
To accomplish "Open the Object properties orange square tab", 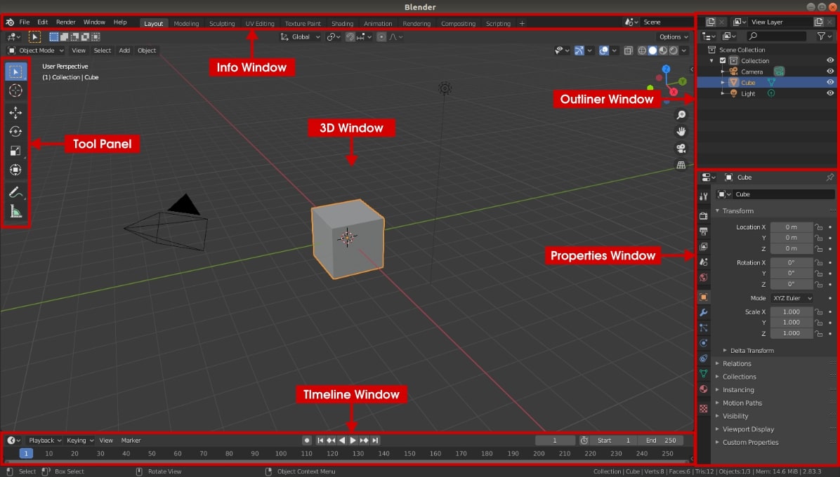I will [703, 297].
